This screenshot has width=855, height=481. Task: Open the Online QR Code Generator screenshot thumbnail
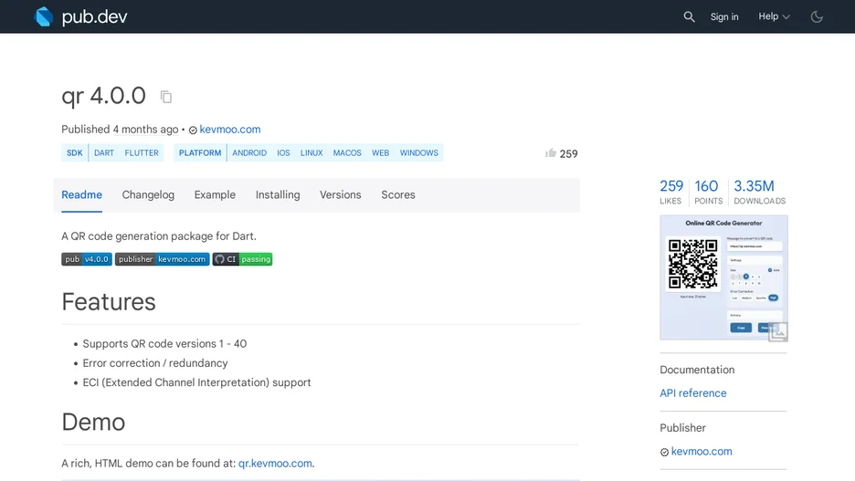723,277
